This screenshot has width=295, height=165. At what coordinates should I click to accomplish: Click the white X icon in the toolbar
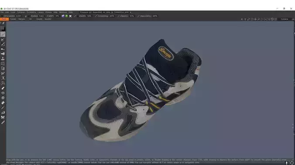click(x=70, y=16)
